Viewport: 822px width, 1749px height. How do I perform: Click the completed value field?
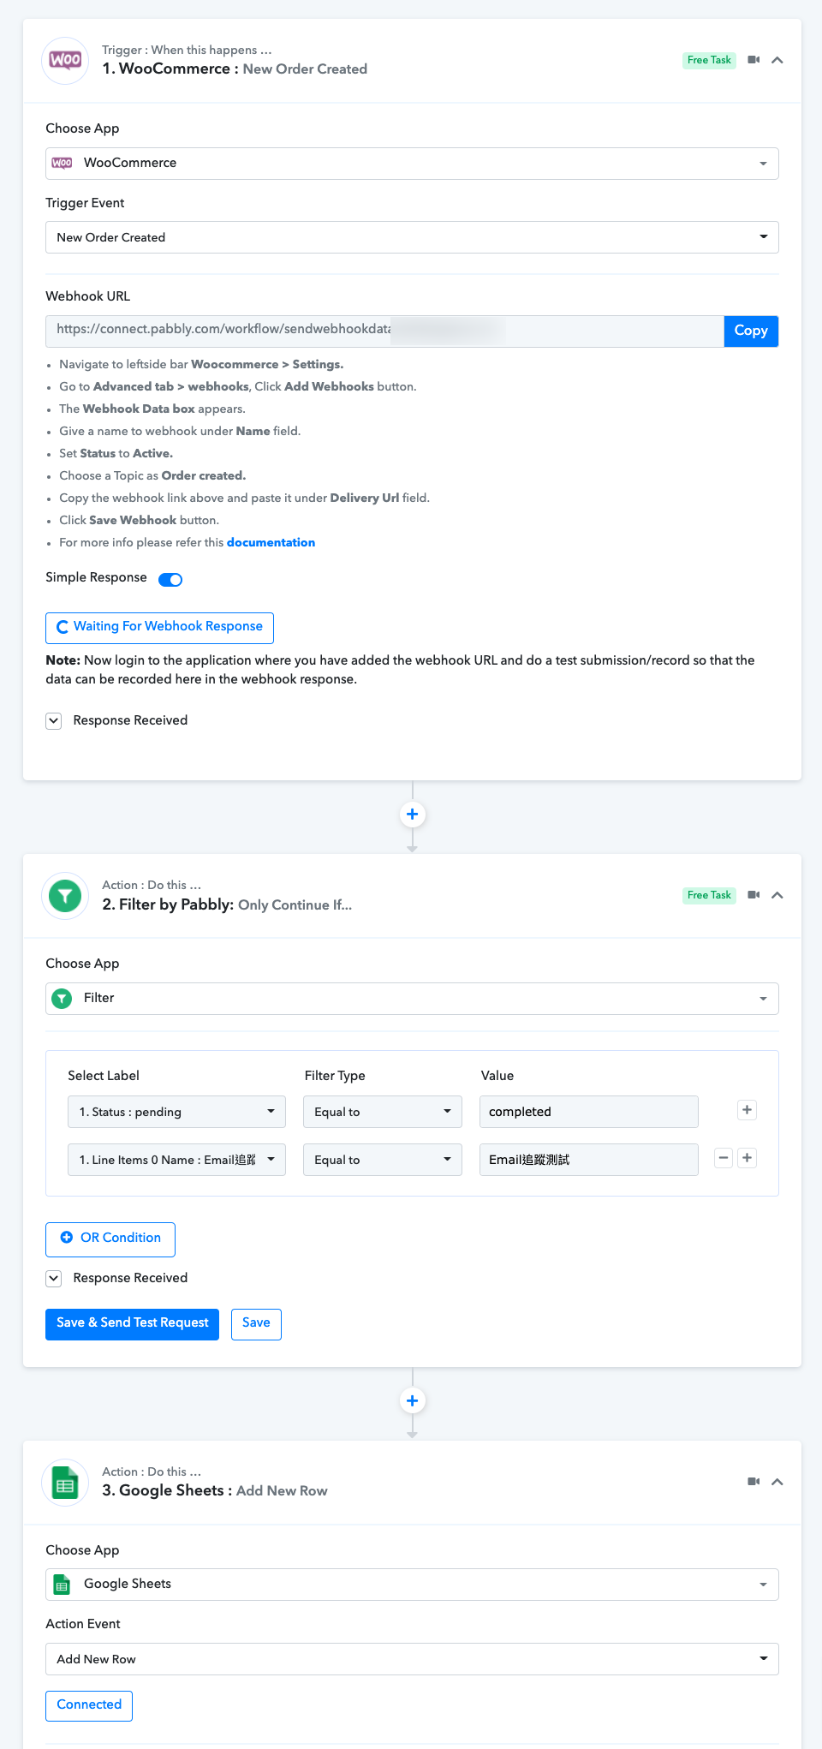[589, 1112]
